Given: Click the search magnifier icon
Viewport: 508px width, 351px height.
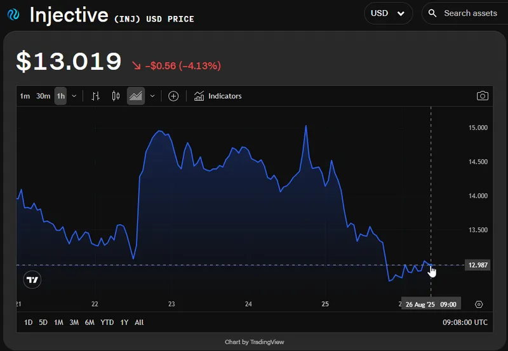Looking at the screenshot, I should pos(432,13).
